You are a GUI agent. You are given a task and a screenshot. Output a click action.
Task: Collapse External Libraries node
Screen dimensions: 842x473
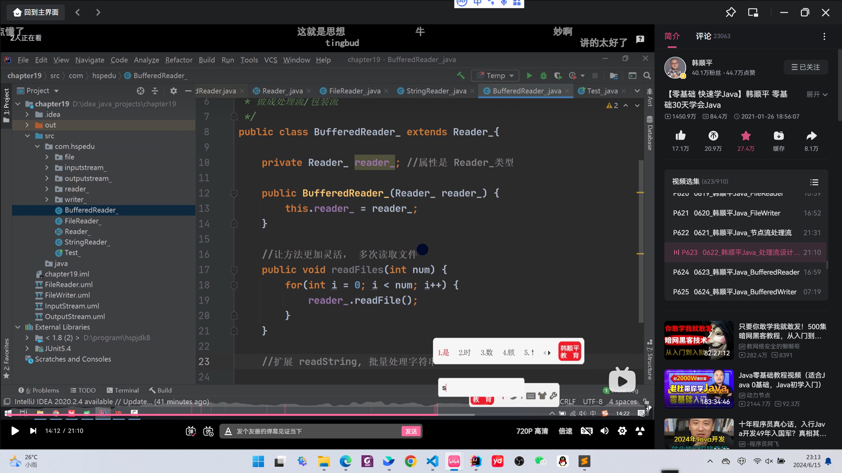18,327
